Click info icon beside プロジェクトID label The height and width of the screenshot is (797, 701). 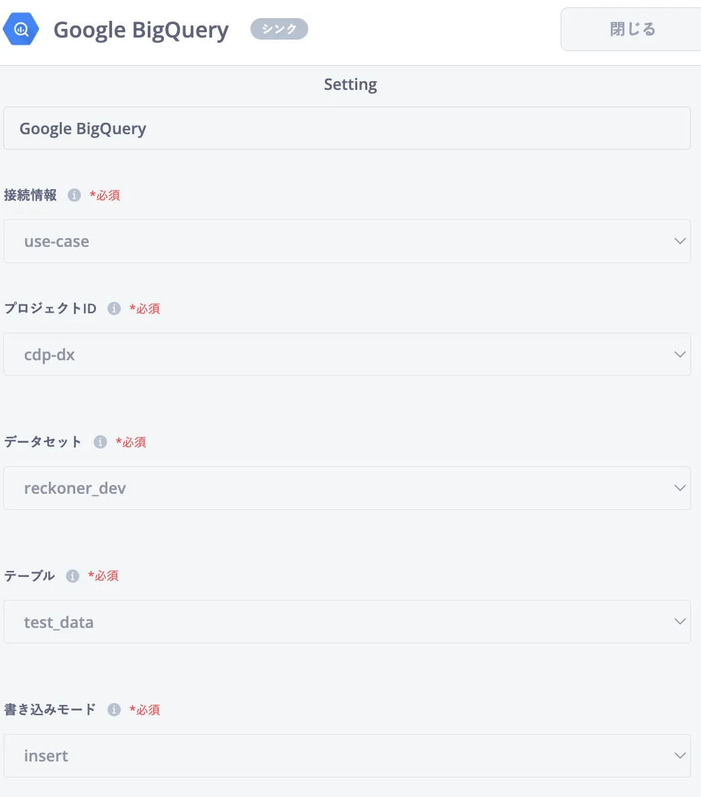114,309
